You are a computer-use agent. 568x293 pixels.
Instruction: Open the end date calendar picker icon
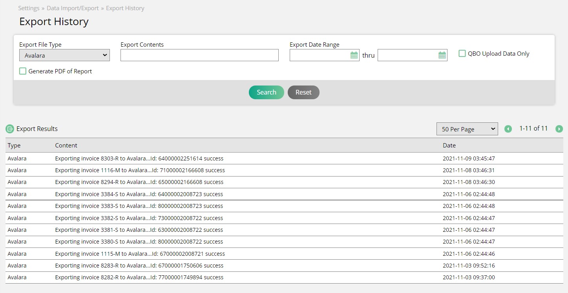442,55
